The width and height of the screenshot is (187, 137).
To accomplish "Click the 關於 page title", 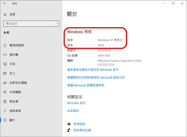I will (x=72, y=14).
